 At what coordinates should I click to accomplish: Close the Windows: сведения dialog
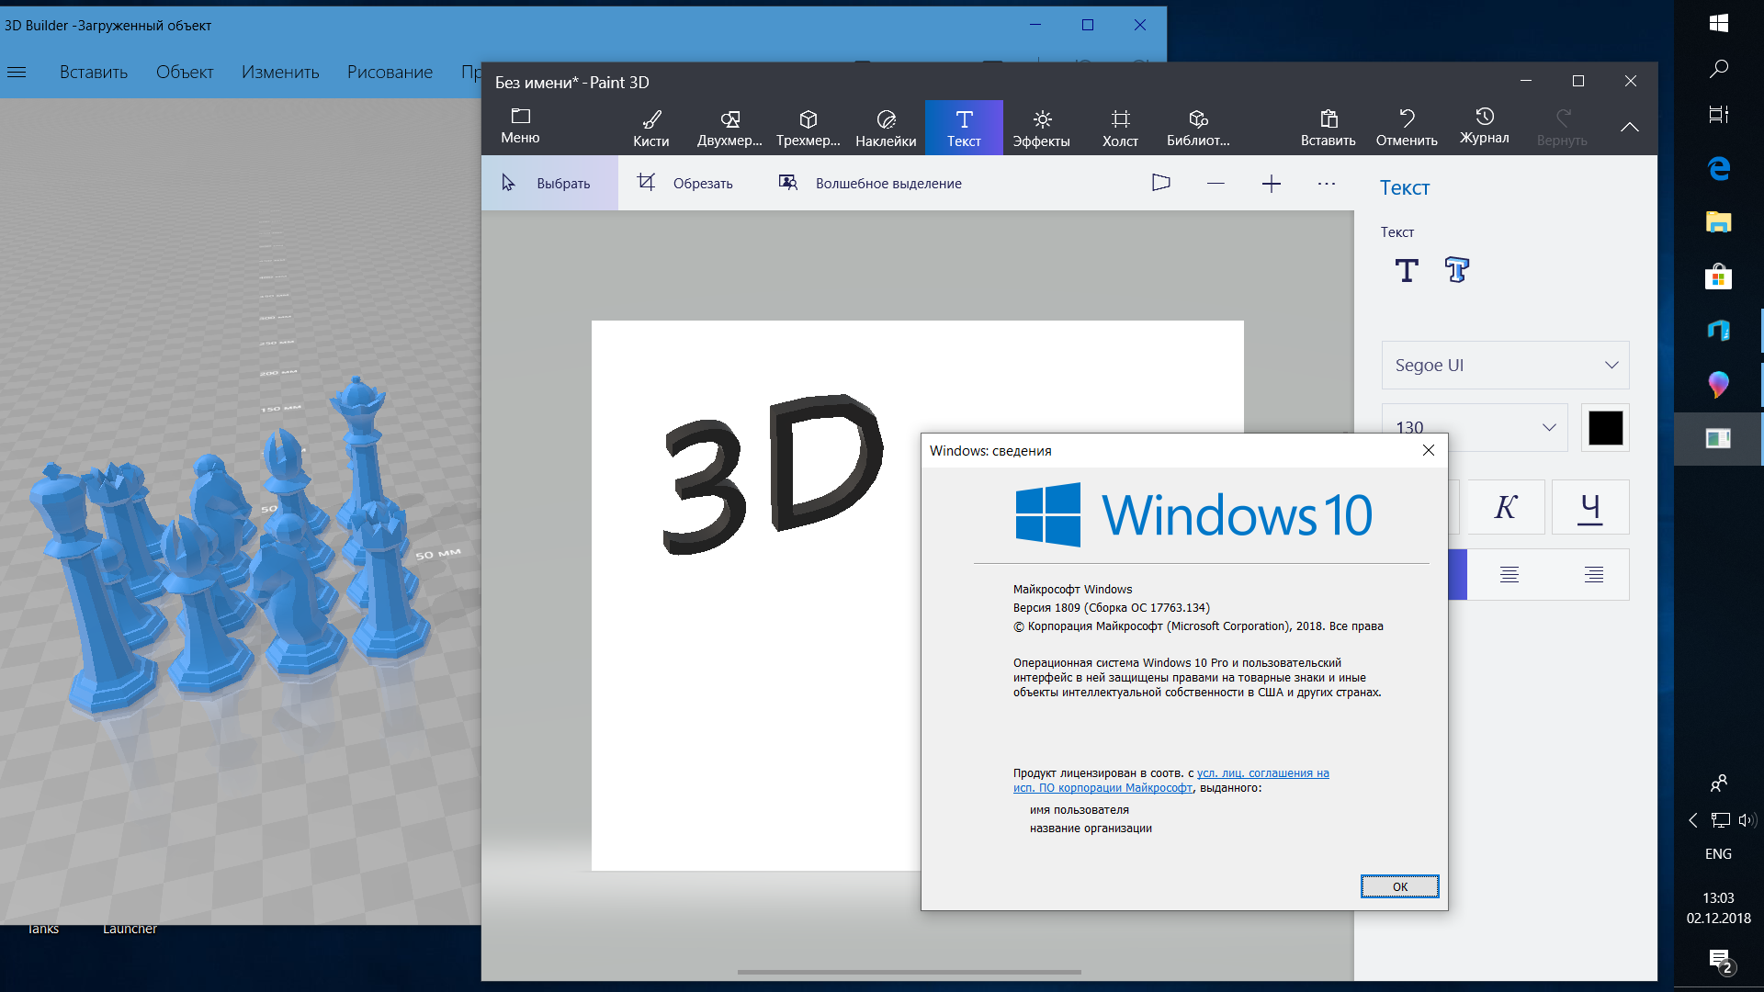pos(1428,450)
